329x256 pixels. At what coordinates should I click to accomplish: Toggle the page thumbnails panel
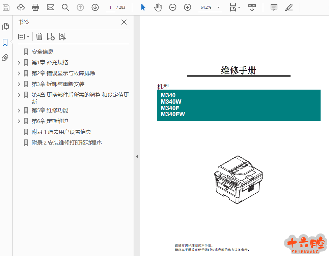pos(5,27)
